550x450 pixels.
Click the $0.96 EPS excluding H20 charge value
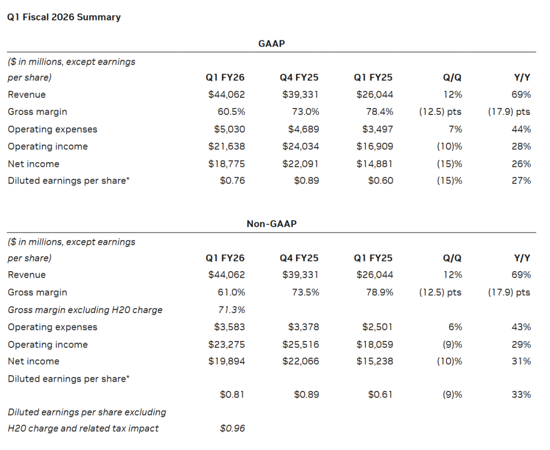coord(232,429)
